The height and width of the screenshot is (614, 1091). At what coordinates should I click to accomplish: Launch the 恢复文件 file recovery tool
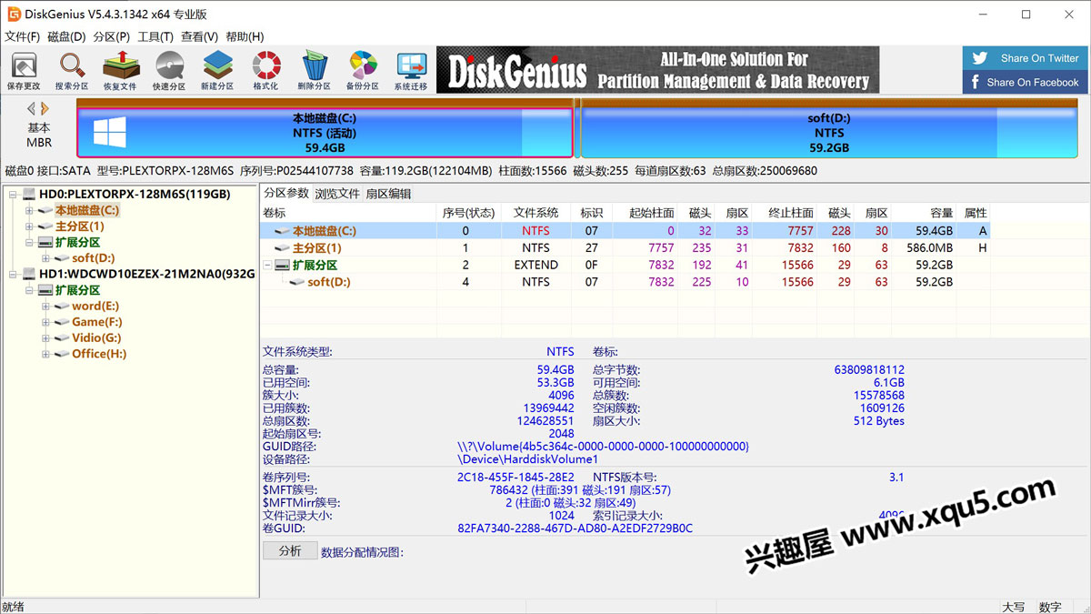click(x=120, y=71)
